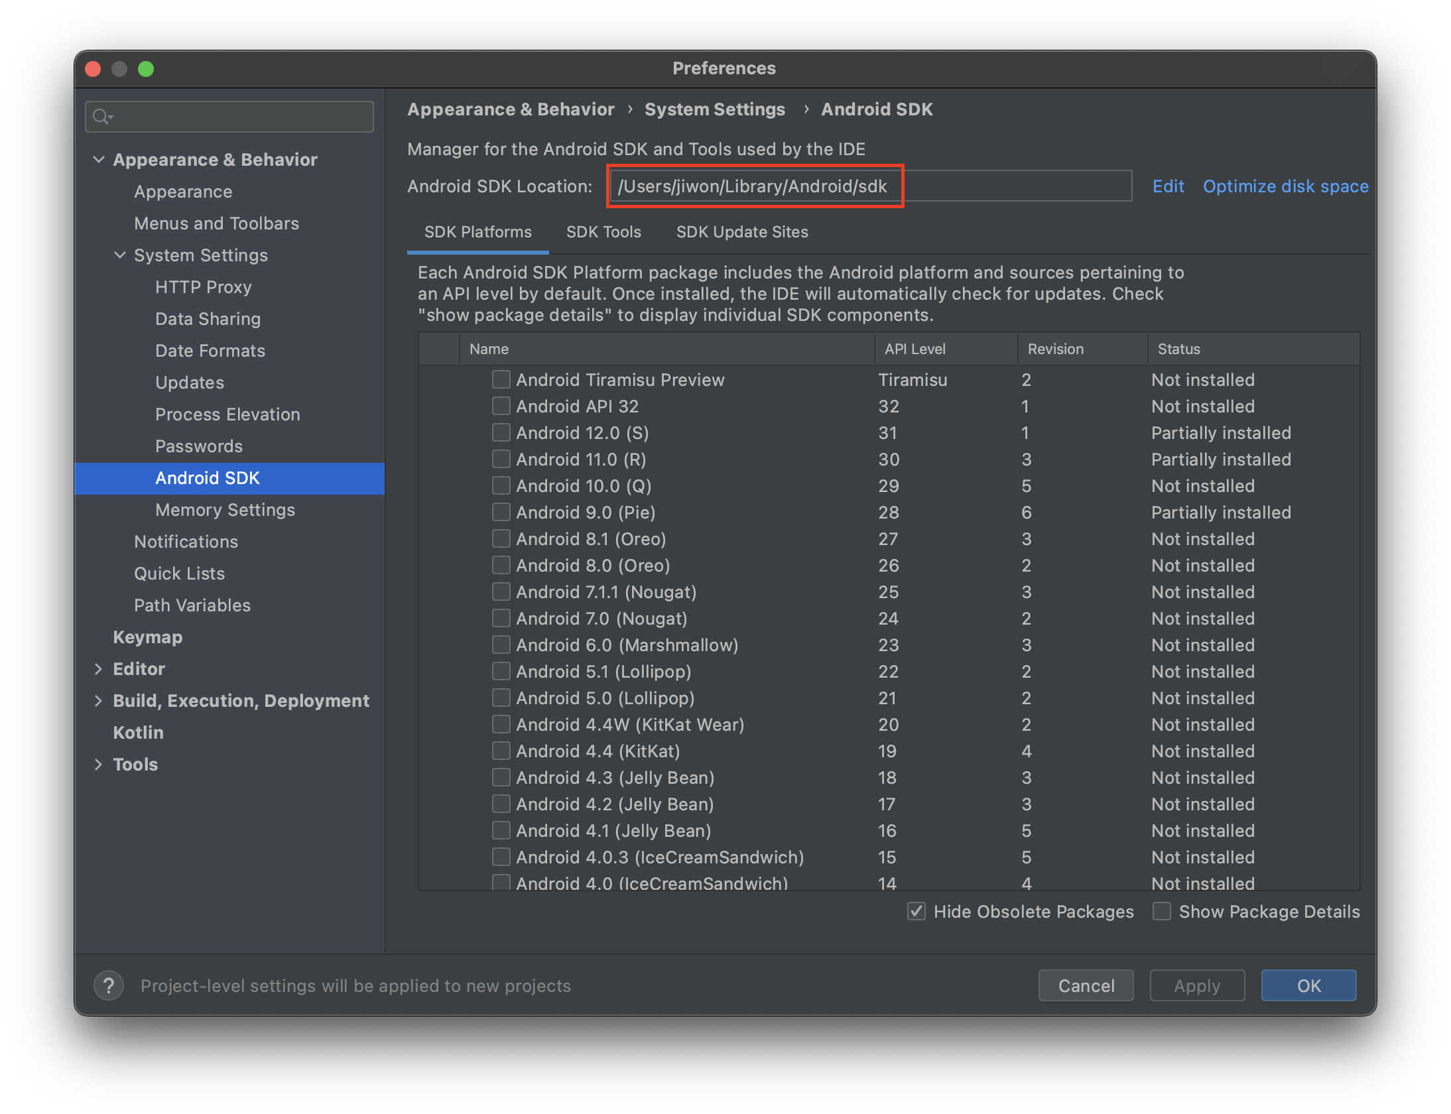
Task: Check the Android 8.0 (Oreo) checkbox
Action: click(501, 565)
